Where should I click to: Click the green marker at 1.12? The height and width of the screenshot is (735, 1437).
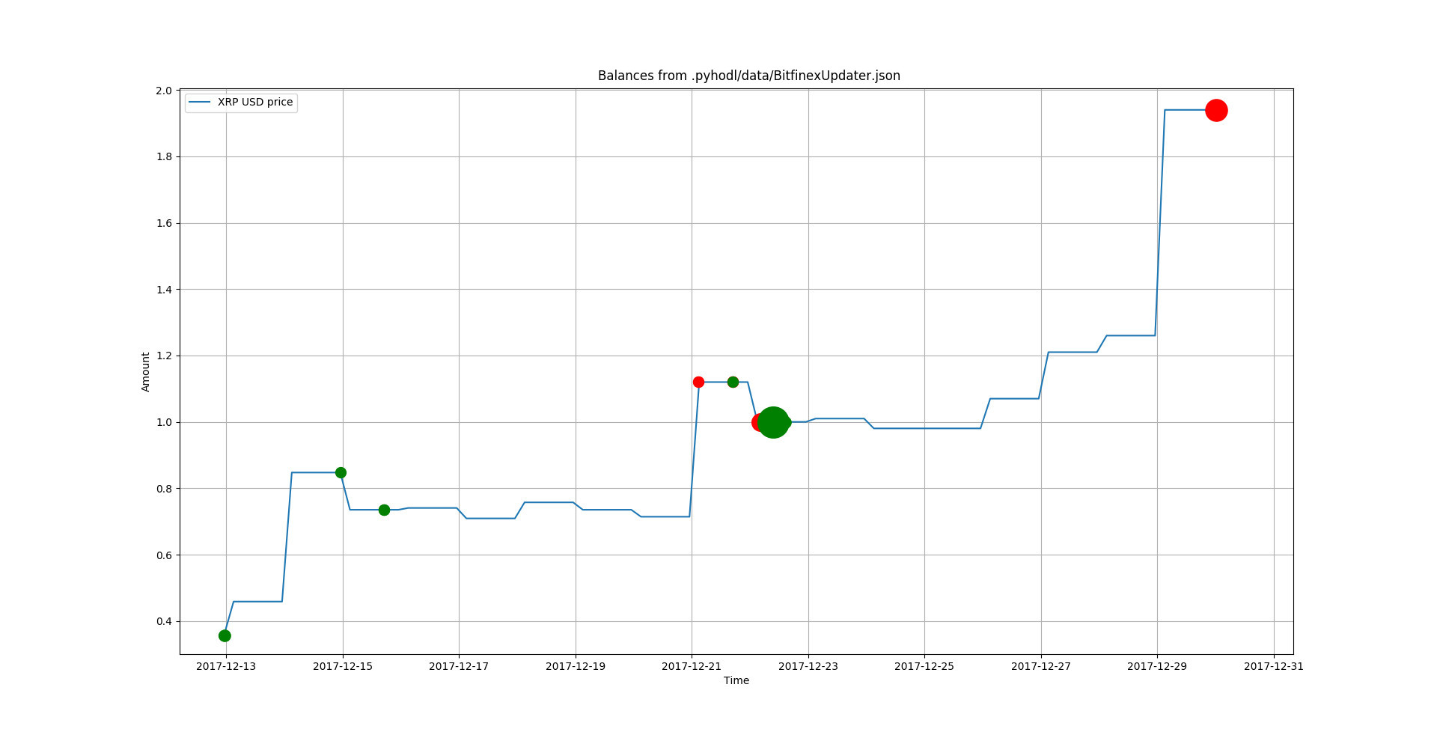733,382
